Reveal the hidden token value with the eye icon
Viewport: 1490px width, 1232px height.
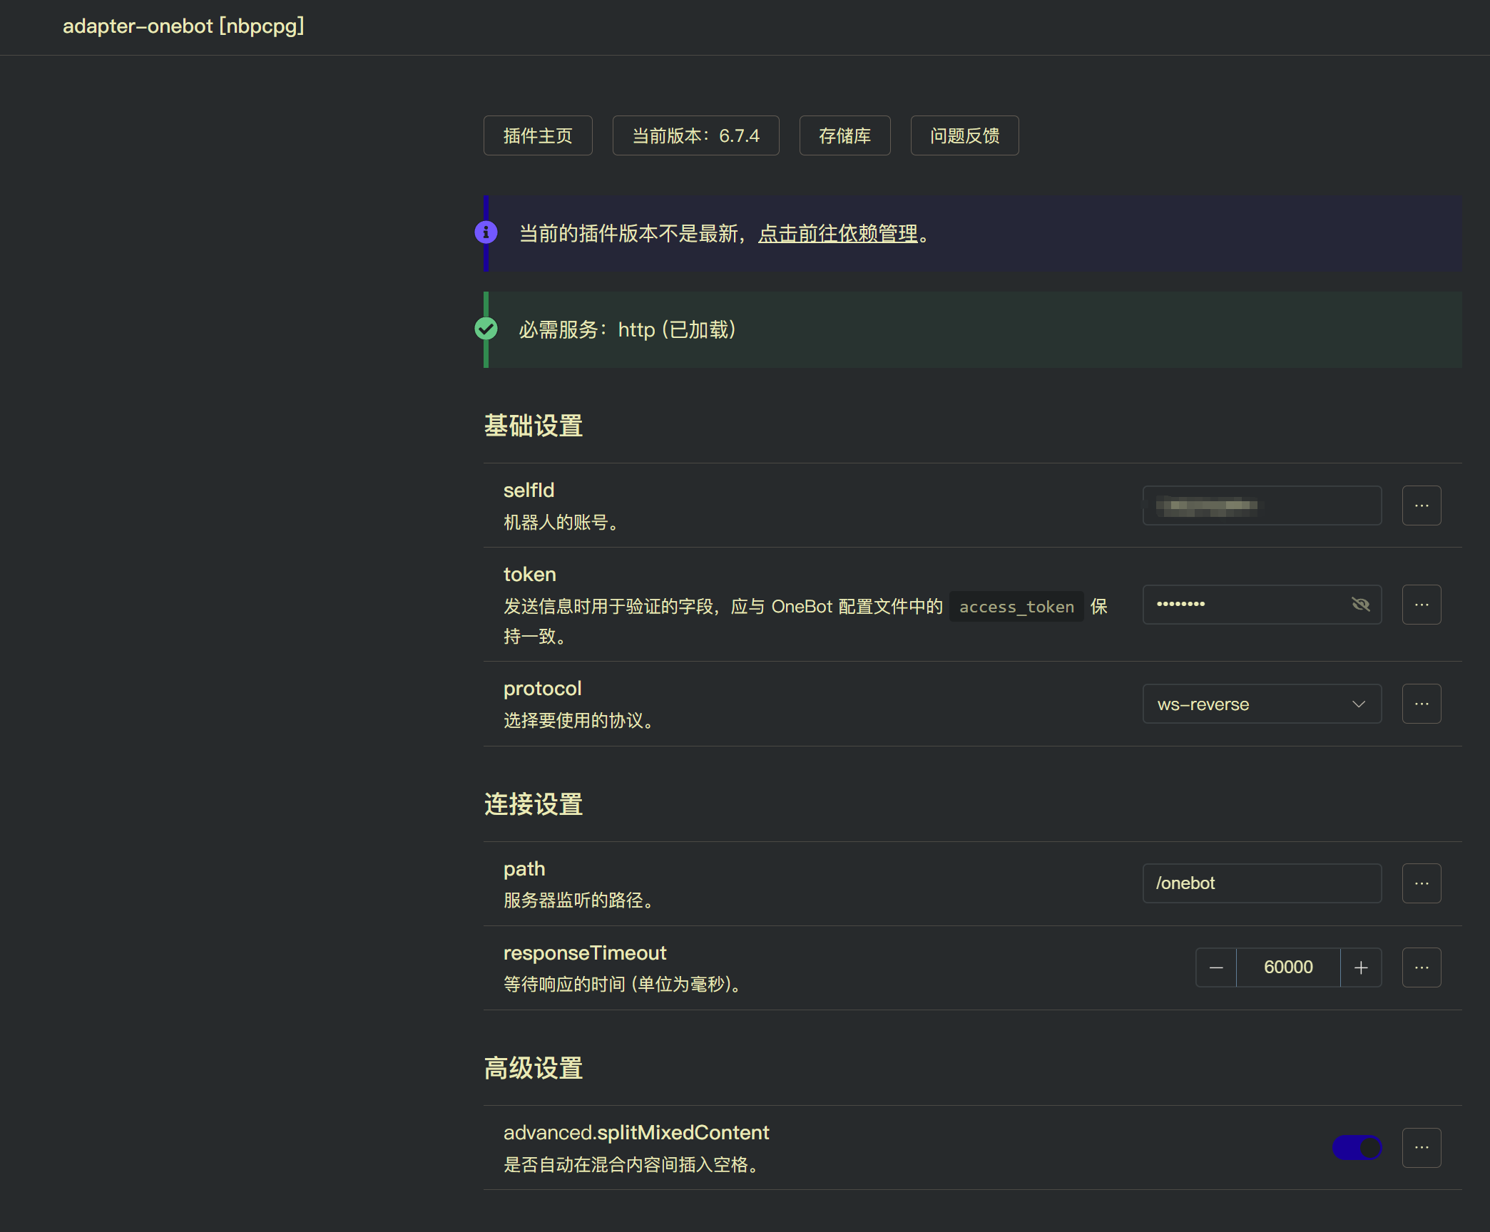tap(1361, 604)
